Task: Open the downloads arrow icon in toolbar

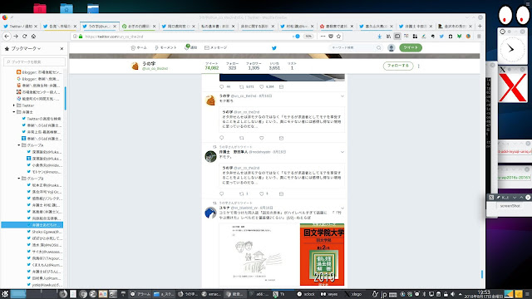Action: tap(379, 37)
